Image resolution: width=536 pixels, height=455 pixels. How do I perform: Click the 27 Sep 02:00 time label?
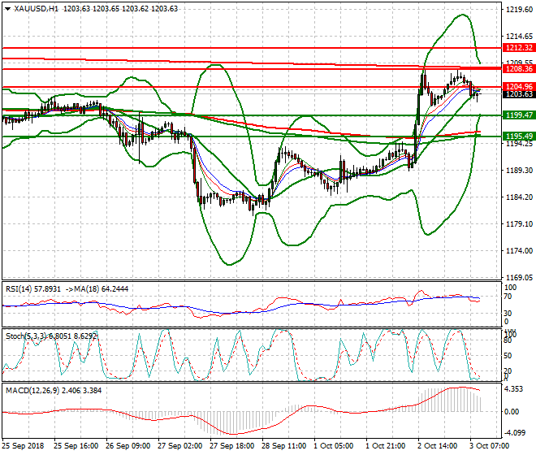(x=179, y=446)
